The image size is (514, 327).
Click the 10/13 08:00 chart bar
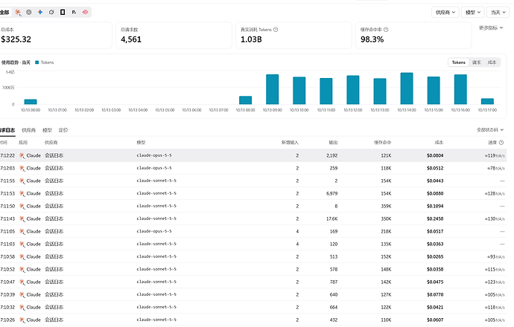click(245, 100)
